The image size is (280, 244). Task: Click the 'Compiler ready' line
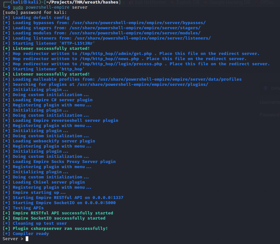click(26, 234)
